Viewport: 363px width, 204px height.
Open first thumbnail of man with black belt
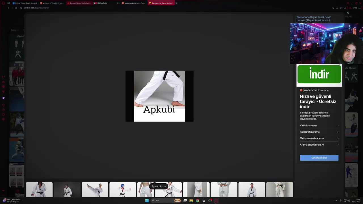click(39, 190)
